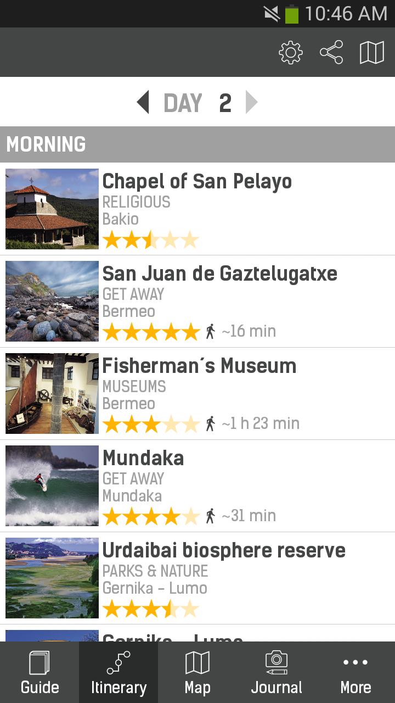Screen dimensions: 395x703
Task: Tap San Juan de Gaztelugatxe photo
Action: (x=52, y=301)
